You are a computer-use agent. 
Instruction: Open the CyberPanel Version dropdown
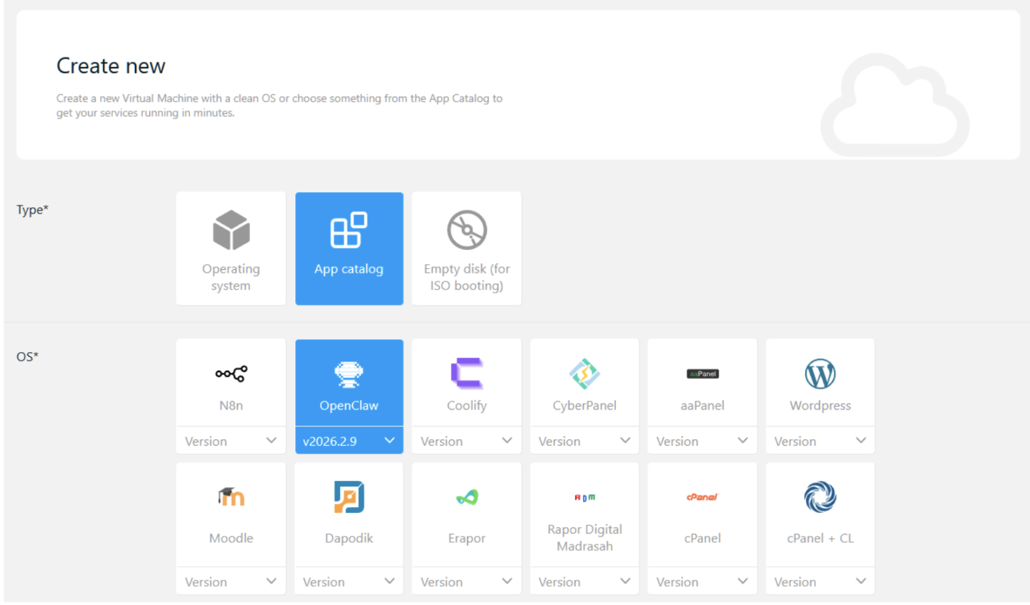[x=584, y=441]
